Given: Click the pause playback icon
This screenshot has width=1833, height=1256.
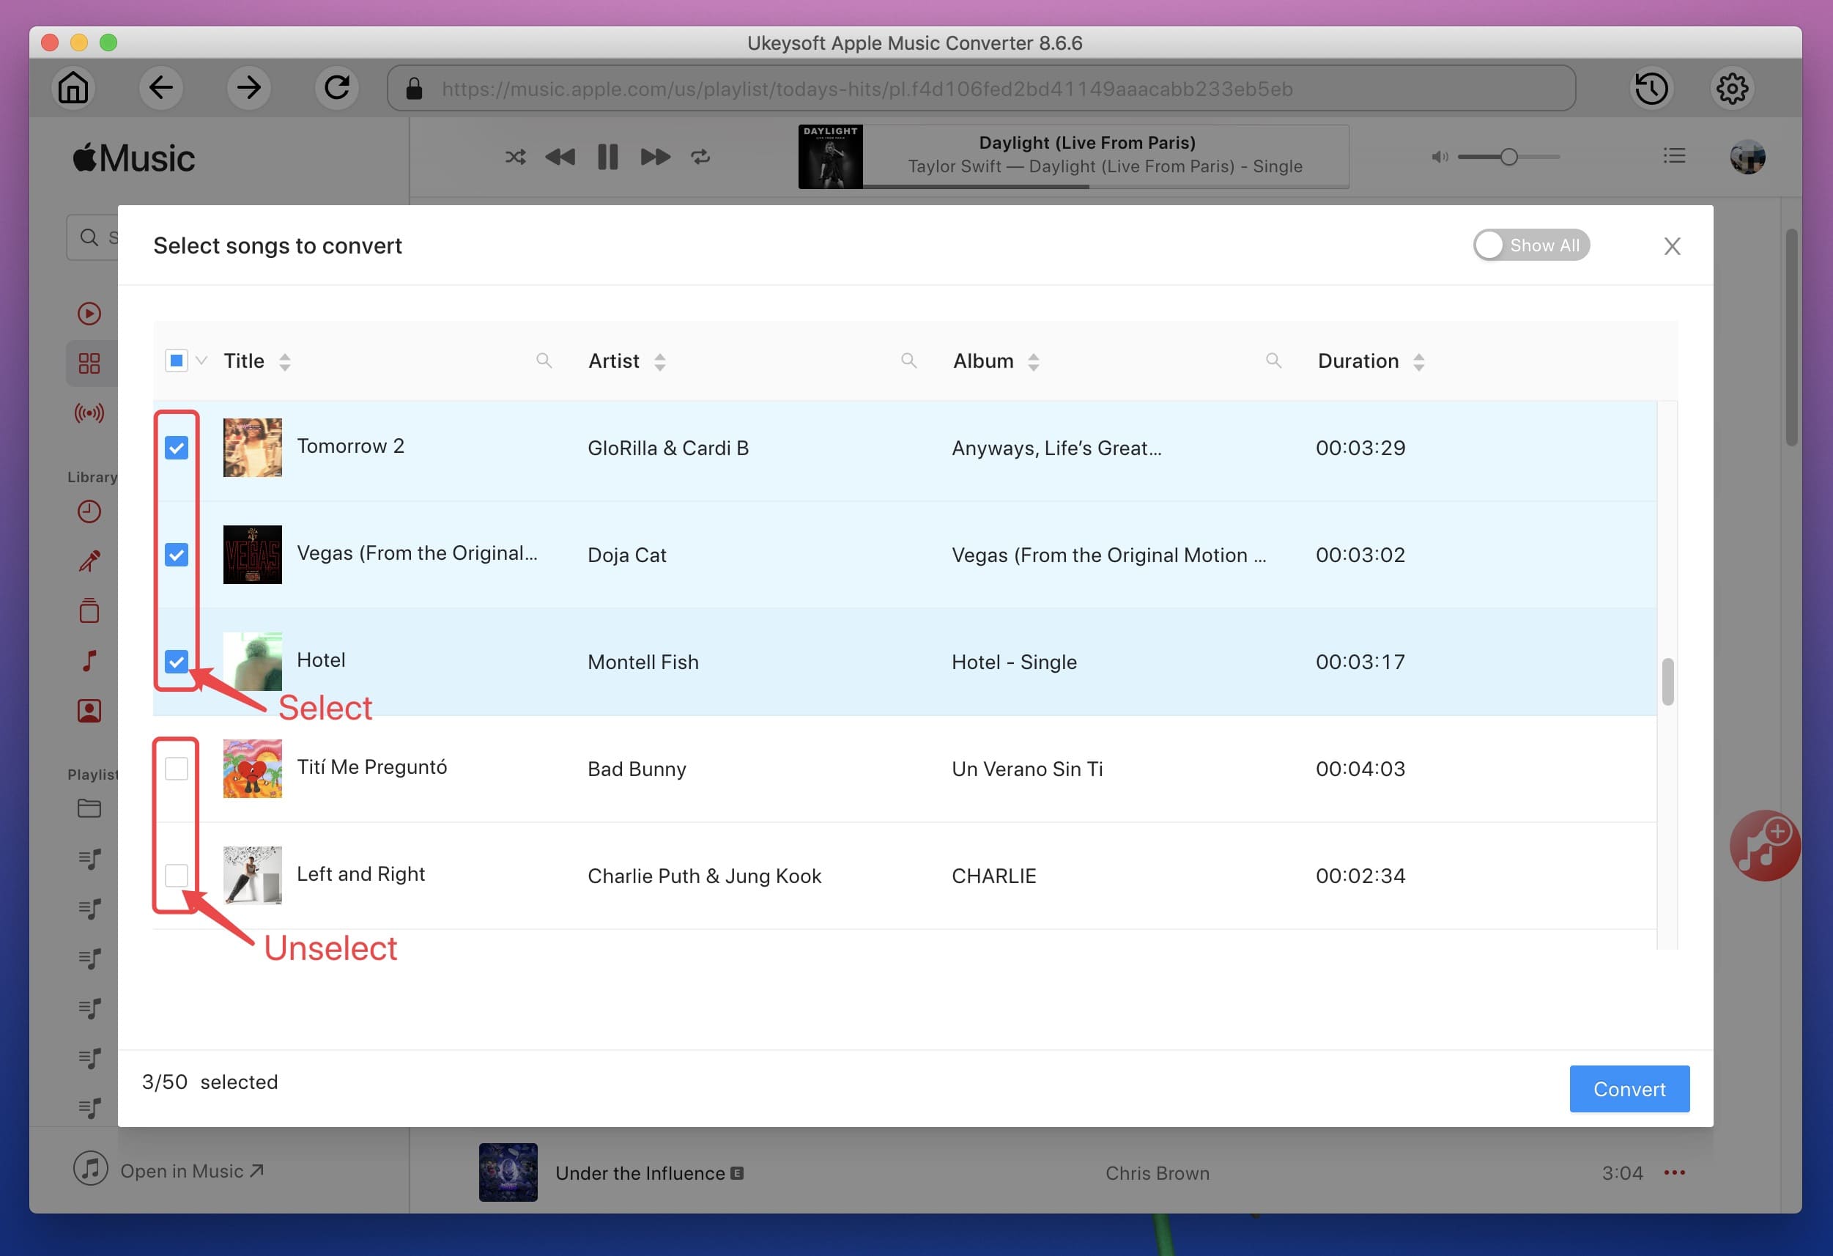Looking at the screenshot, I should [607, 155].
